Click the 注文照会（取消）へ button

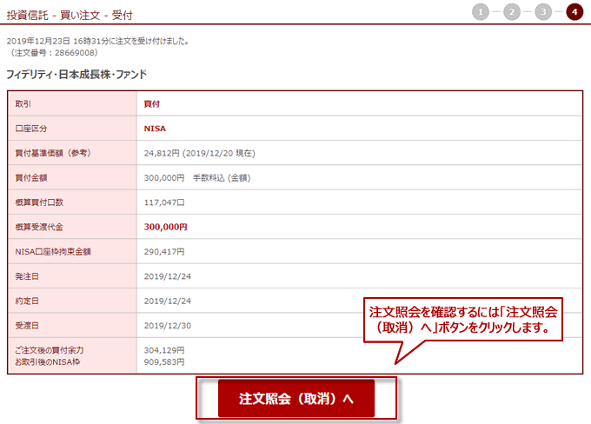296,399
